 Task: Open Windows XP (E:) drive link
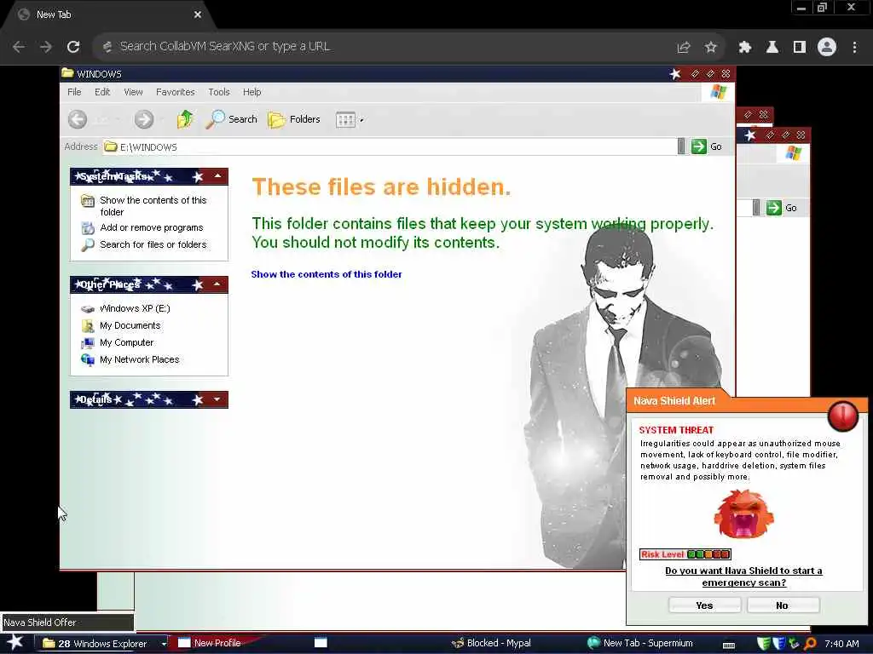click(x=135, y=308)
